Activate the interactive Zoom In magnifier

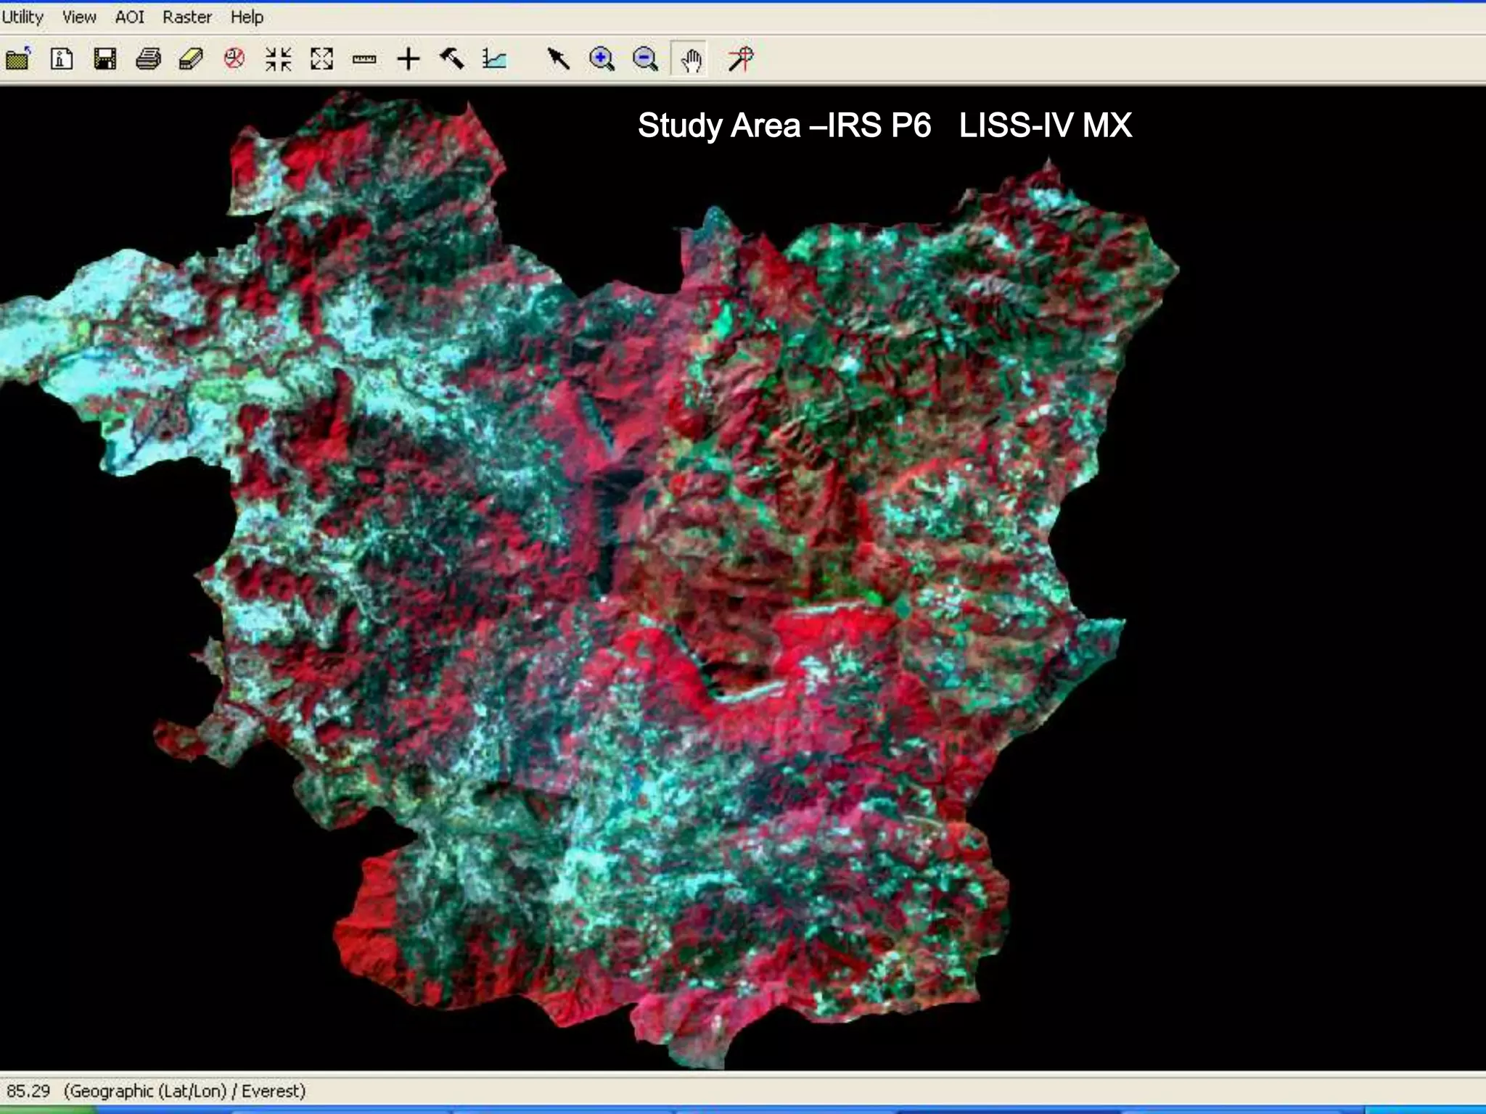click(602, 59)
